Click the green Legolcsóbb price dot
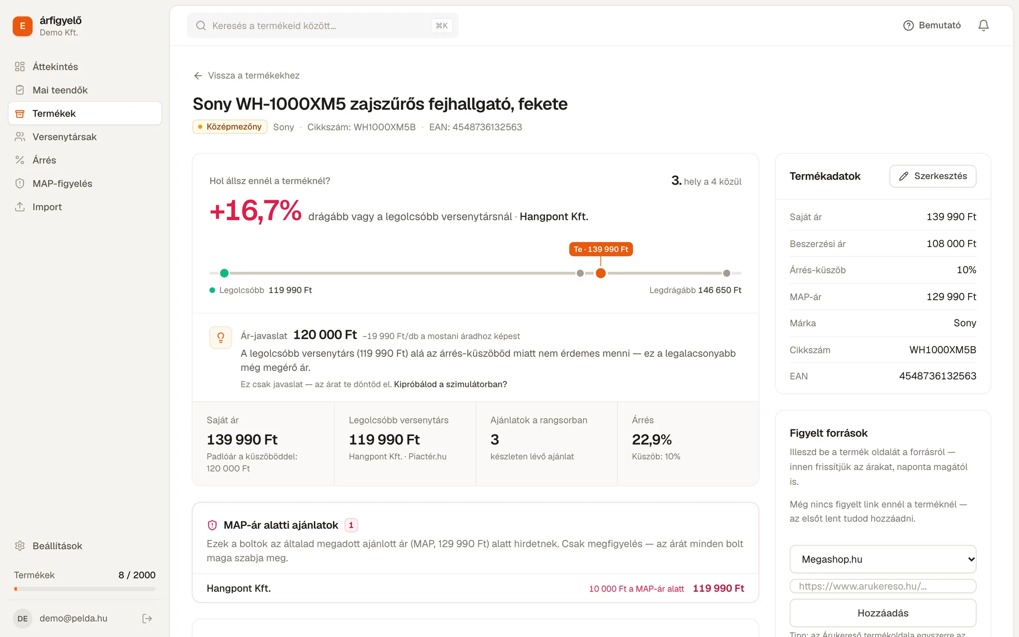 pyautogui.click(x=225, y=273)
